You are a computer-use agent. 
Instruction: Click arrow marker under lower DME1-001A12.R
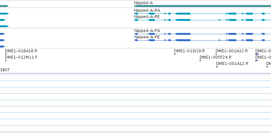(217, 67)
